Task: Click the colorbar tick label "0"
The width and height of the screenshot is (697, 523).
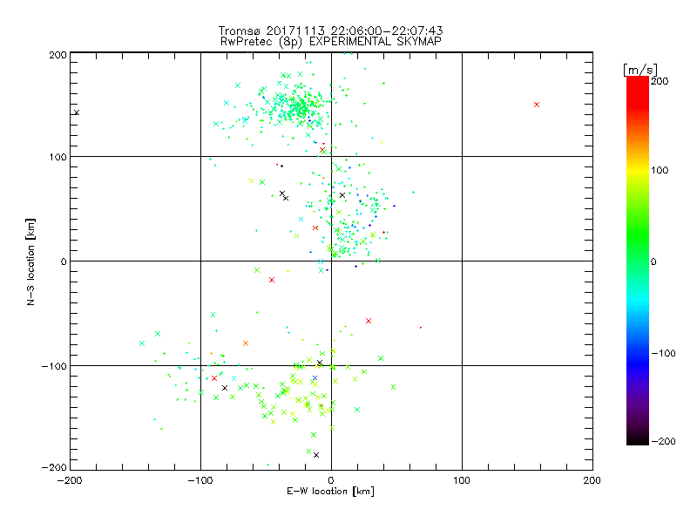Action: click(653, 261)
